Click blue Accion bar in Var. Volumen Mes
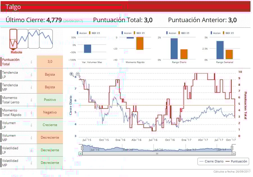 click(87, 49)
